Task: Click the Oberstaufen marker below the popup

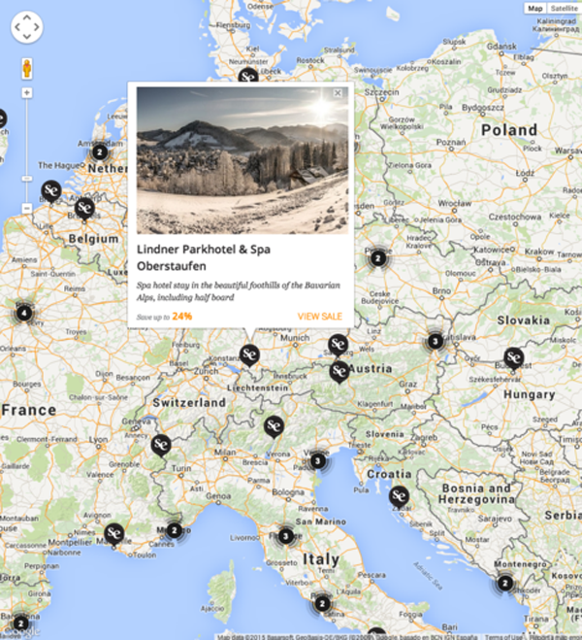Action: pyautogui.click(x=249, y=354)
